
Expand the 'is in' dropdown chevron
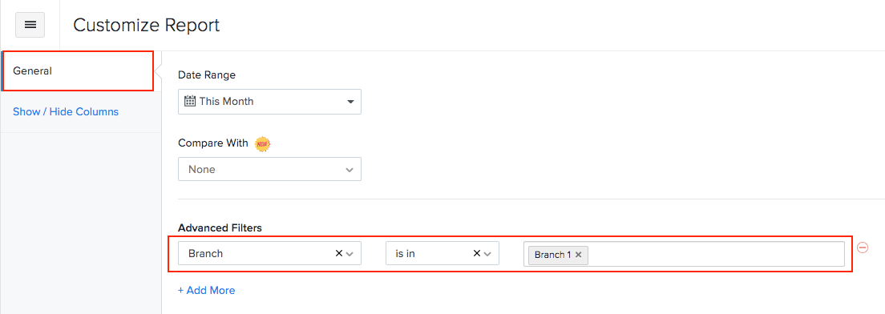[x=487, y=254]
